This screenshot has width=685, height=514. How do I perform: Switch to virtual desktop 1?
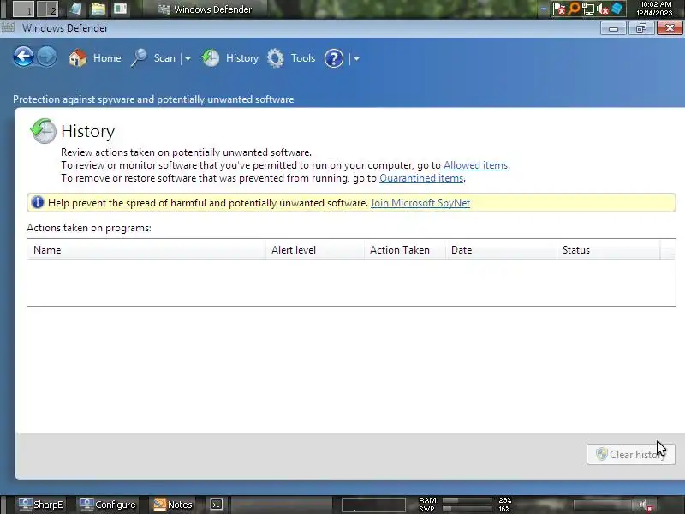23,9
